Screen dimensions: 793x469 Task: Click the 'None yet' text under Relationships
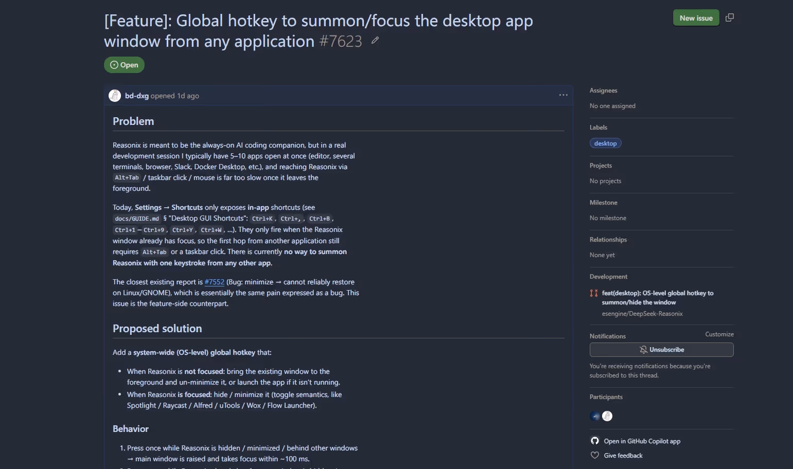pos(602,255)
